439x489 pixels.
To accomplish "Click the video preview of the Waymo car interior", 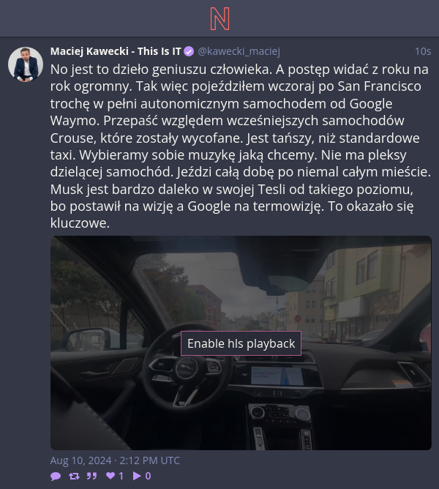I will point(241,343).
